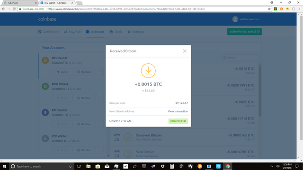Open a new browser tab
This screenshot has width=303, height=170.
point(79,3)
